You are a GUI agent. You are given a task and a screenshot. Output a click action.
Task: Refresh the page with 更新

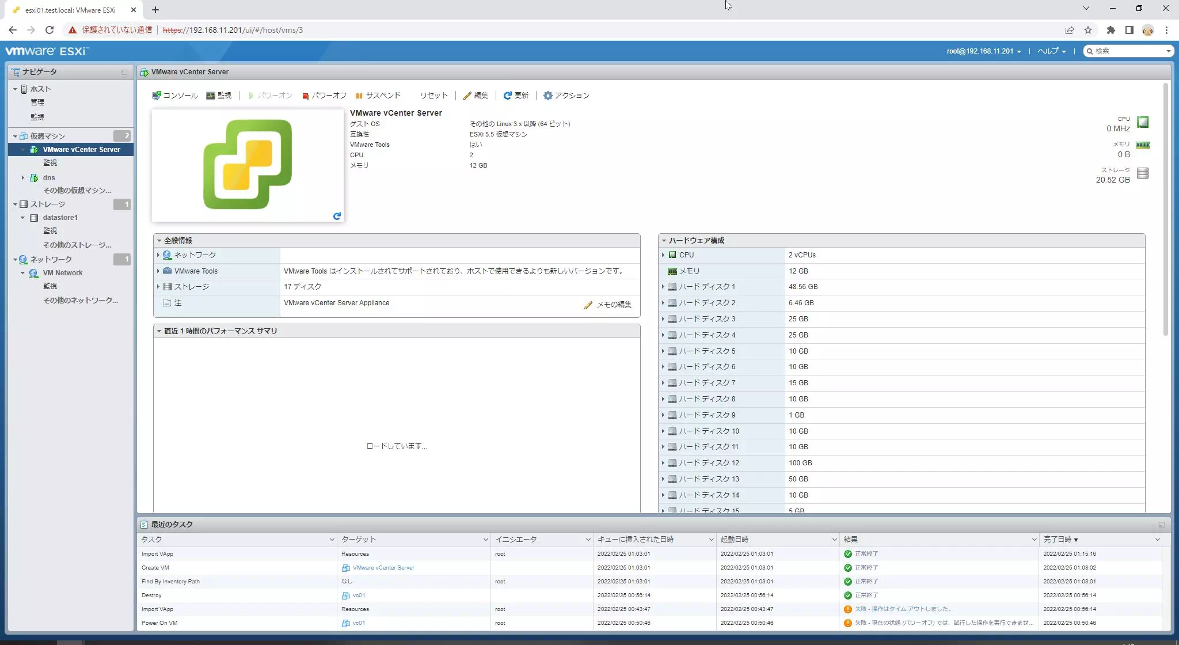[516, 96]
